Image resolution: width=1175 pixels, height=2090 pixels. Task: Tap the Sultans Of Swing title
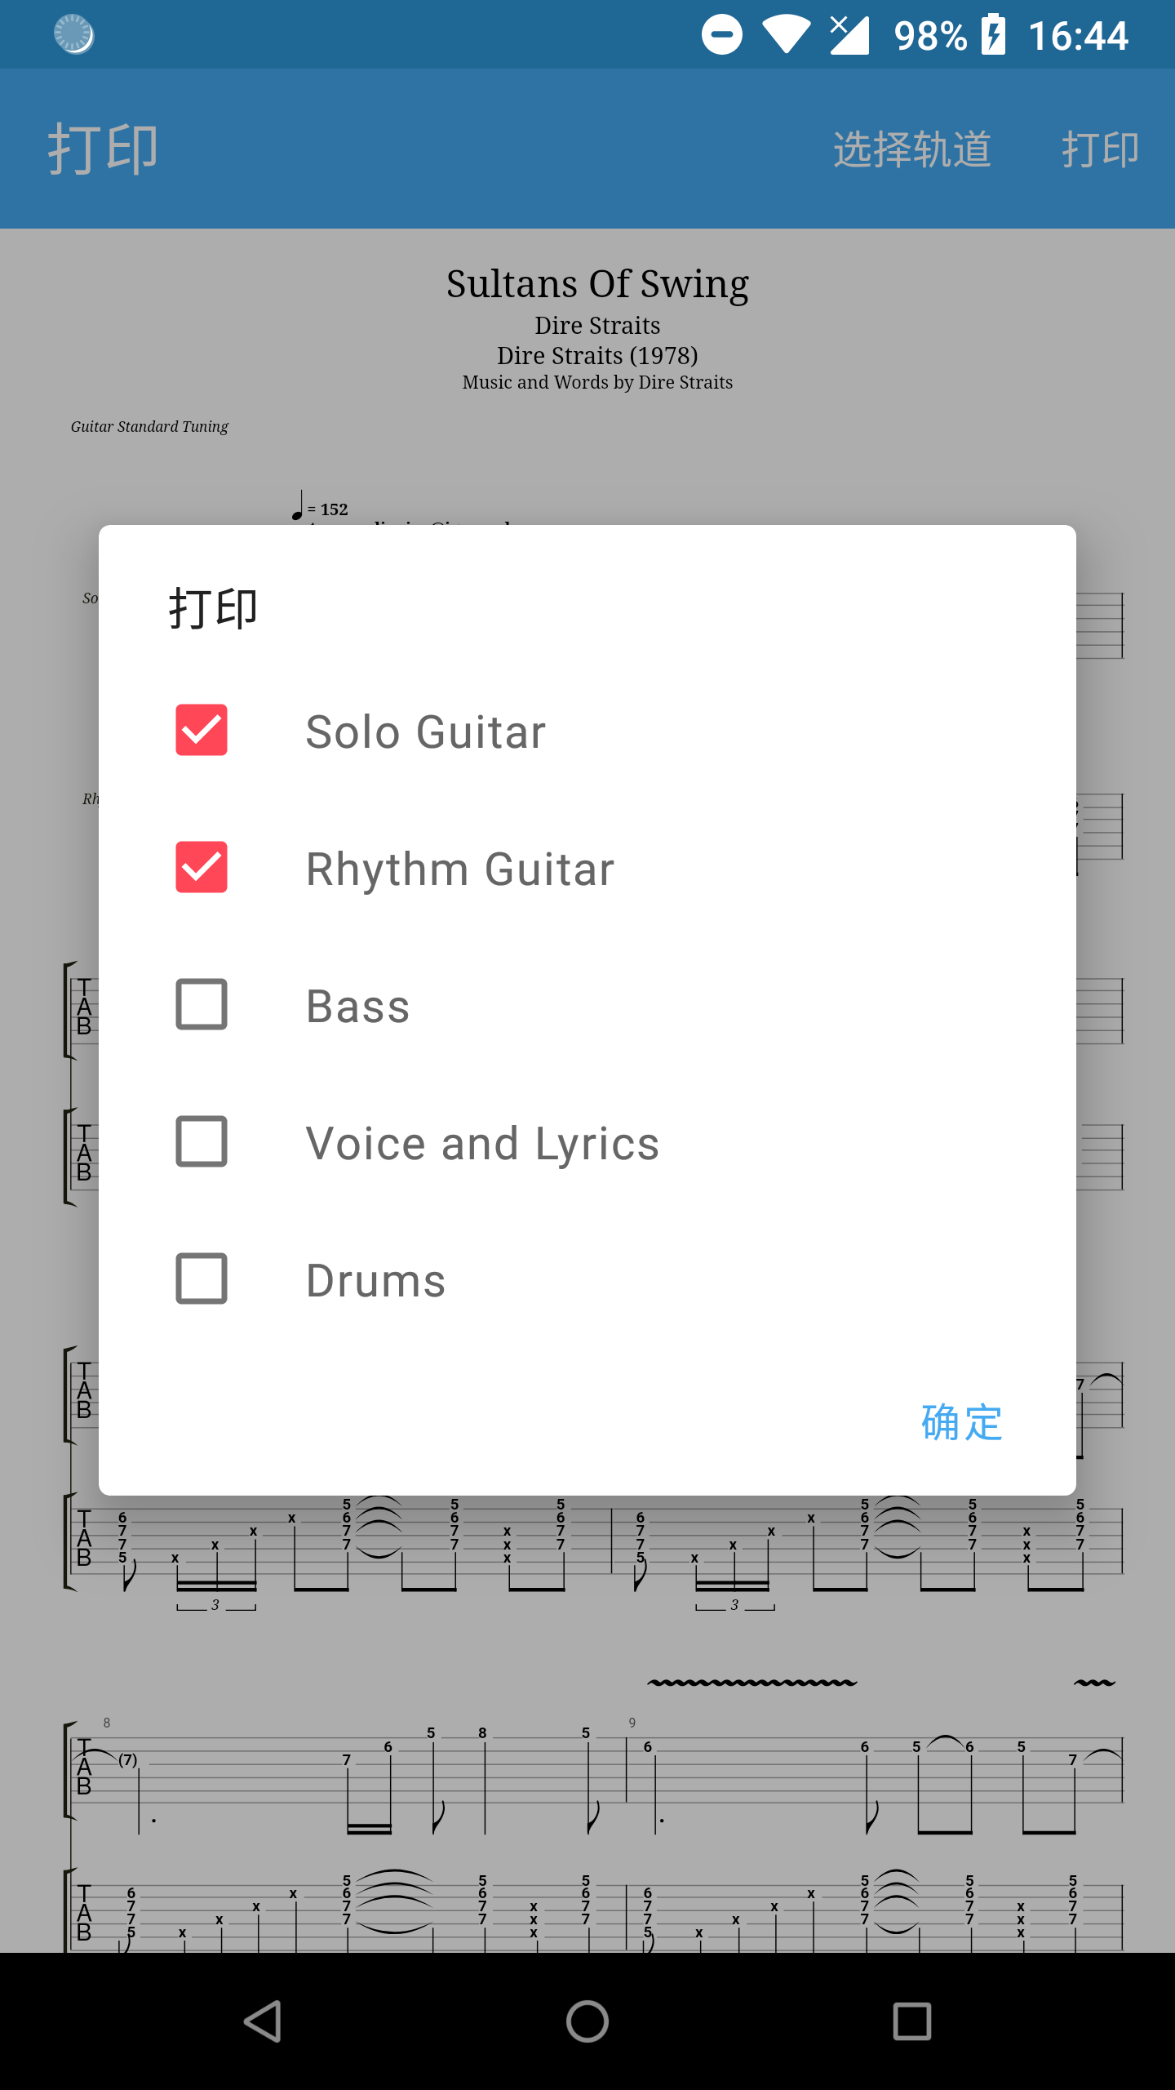[597, 284]
